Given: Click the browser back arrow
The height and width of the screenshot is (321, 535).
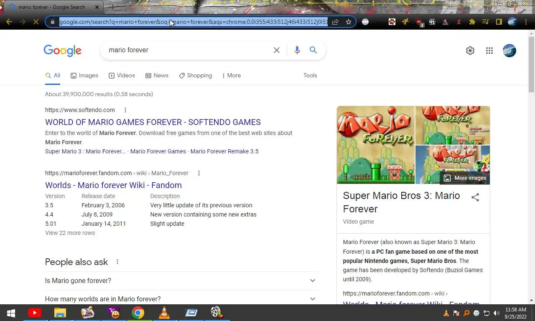Looking at the screenshot, I should [x=9, y=22].
